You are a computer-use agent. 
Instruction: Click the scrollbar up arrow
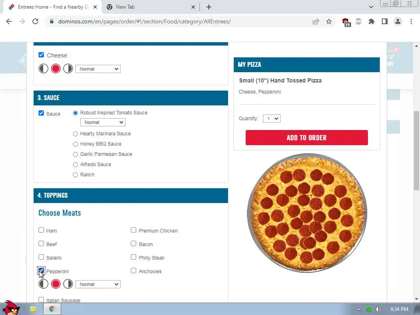416,46
